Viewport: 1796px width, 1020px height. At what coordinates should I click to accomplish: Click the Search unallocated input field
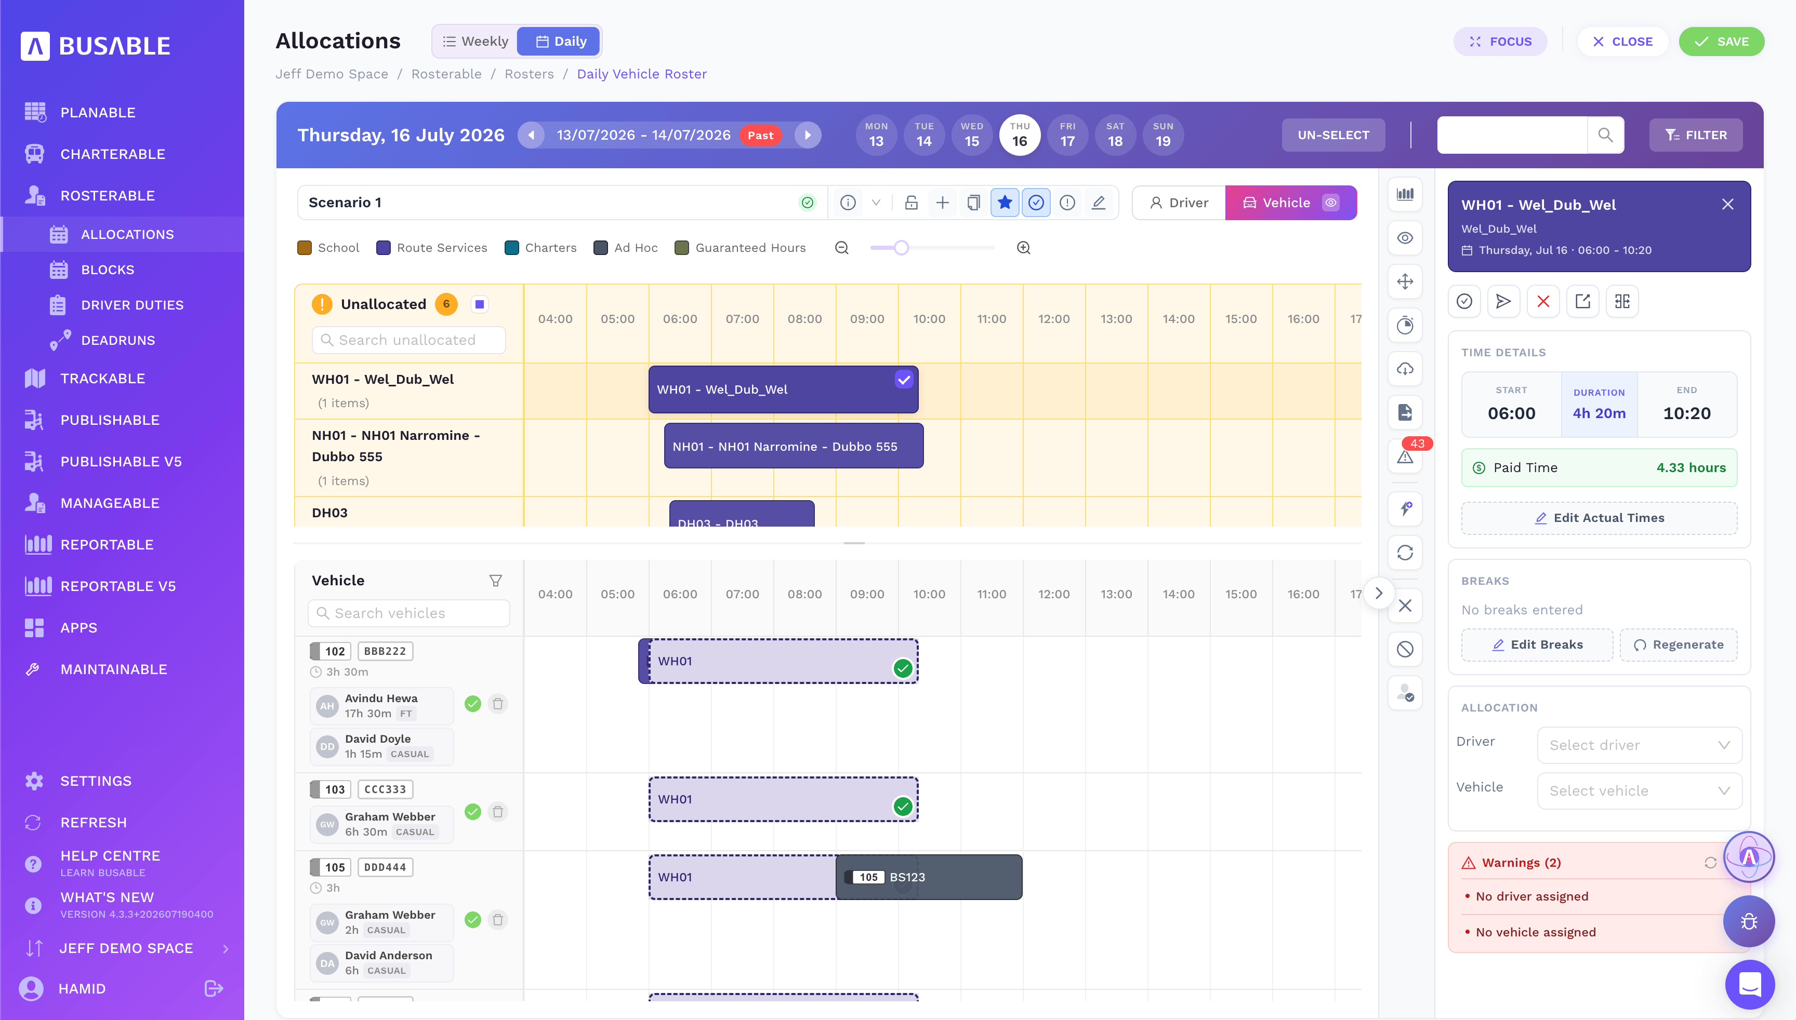coord(408,341)
